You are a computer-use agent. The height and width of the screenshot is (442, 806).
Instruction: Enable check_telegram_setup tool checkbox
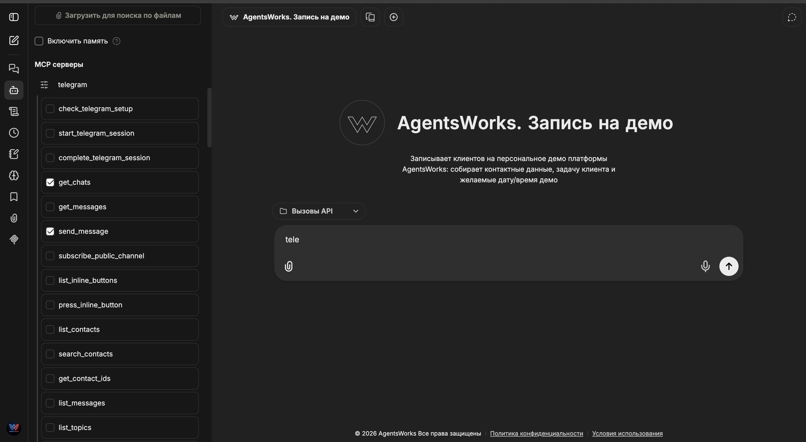coord(50,109)
